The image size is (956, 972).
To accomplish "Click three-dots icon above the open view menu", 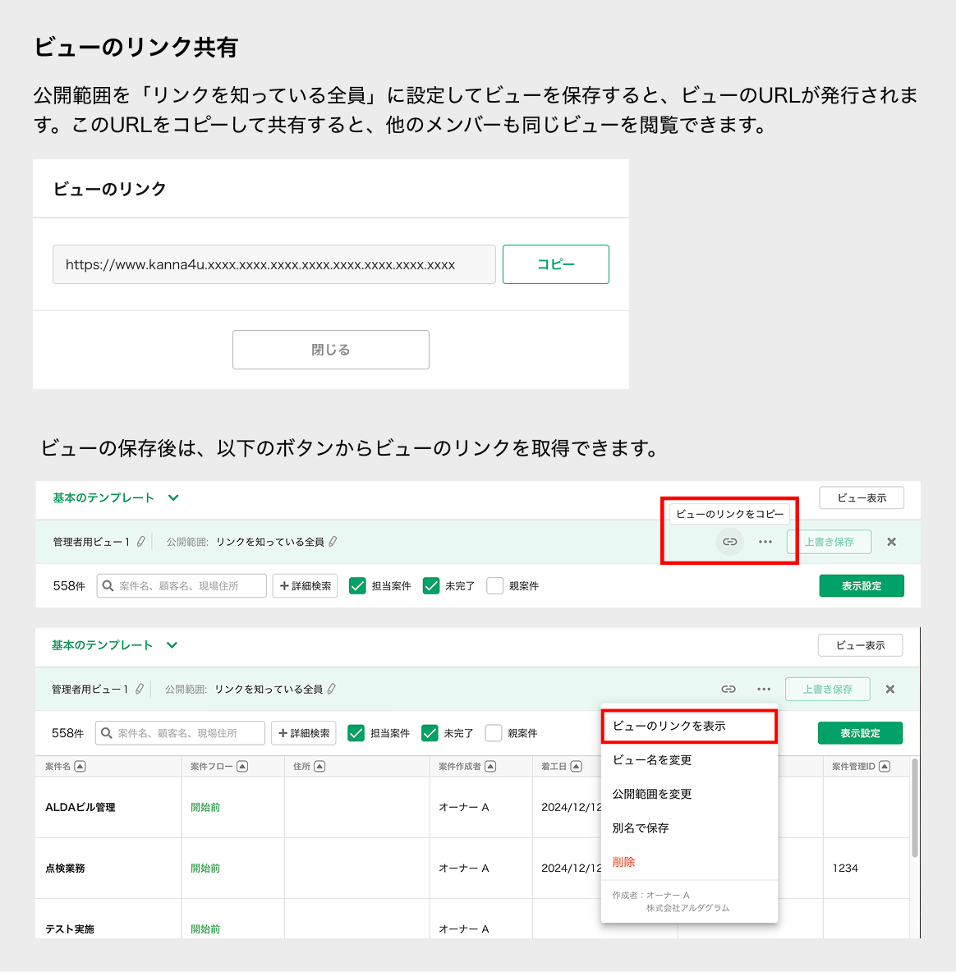I will (x=764, y=690).
